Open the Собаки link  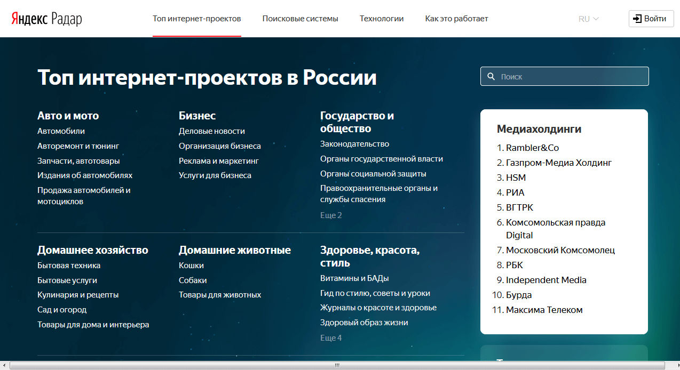(193, 280)
